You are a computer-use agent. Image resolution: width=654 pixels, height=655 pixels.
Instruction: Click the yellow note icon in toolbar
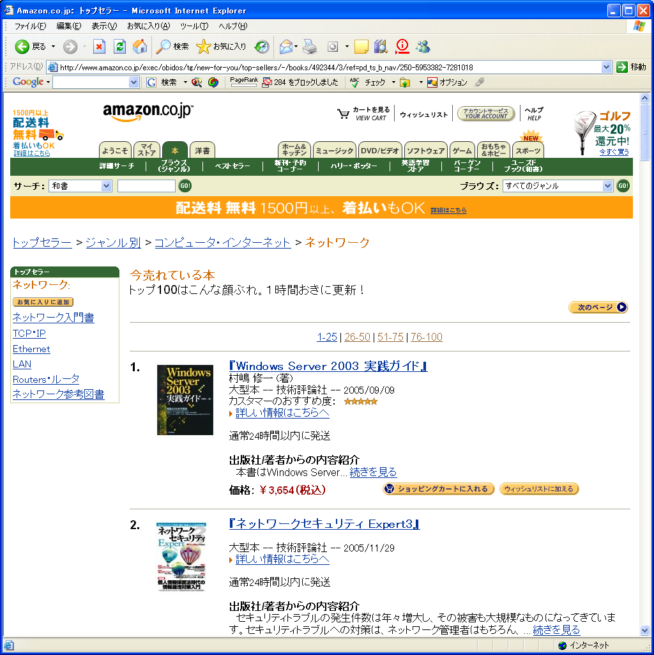(x=361, y=47)
